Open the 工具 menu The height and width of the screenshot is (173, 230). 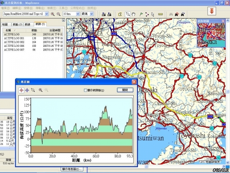click(x=63, y=8)
